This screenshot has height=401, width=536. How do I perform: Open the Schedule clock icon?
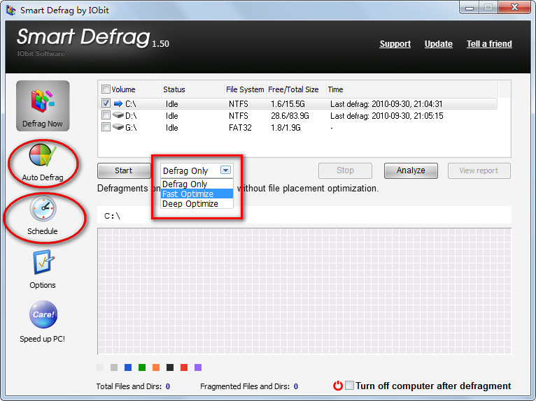tap(43, 208)
